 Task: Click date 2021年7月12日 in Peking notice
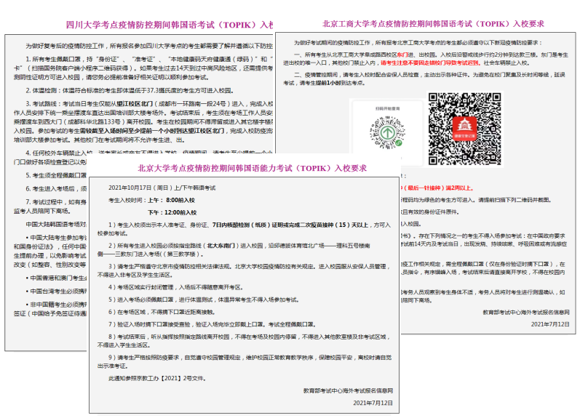[373, 403]
